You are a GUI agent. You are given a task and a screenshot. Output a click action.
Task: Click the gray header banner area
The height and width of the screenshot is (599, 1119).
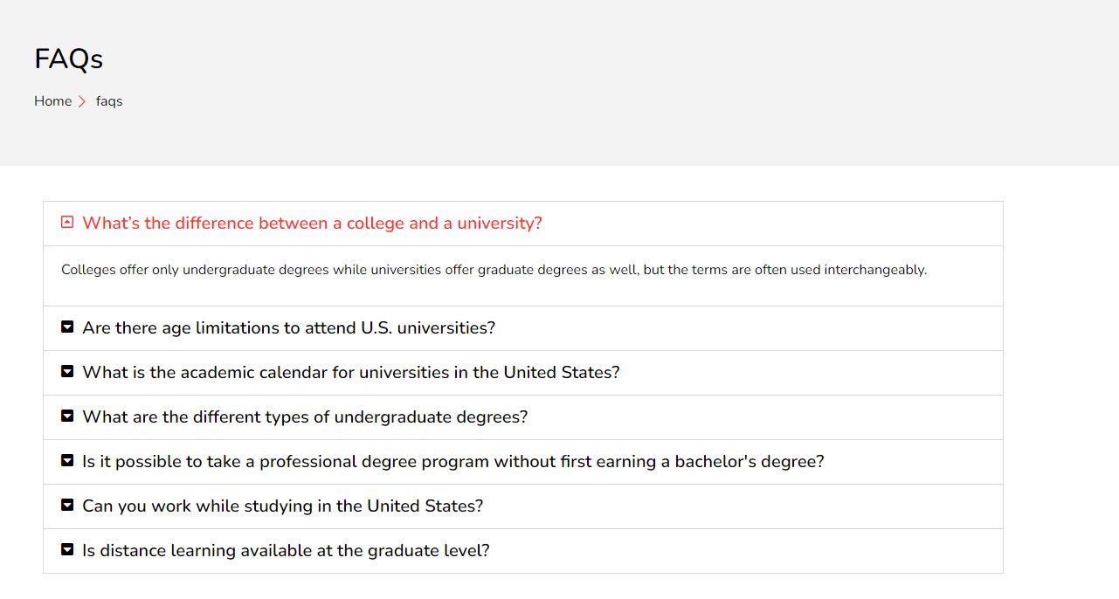coord(611,83)
